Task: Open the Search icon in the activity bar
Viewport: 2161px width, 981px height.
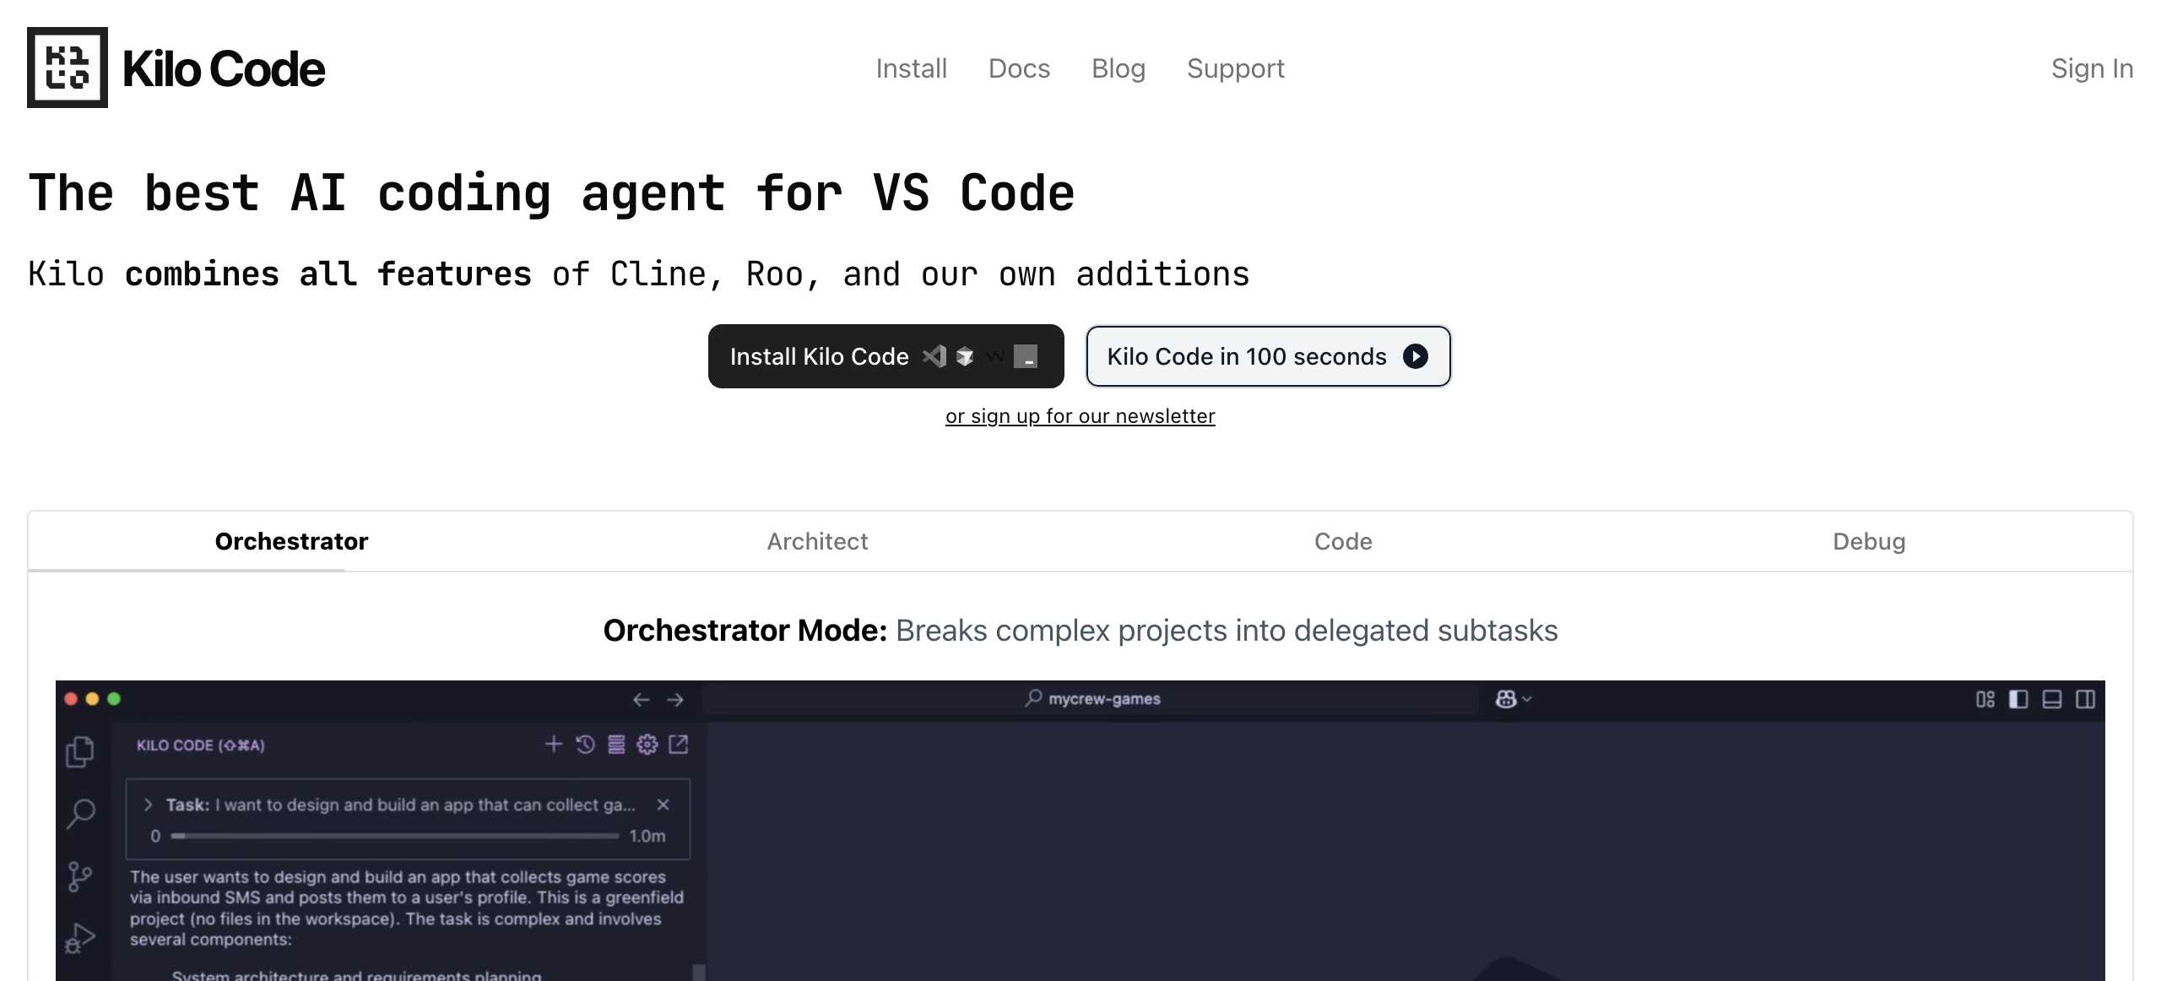Action: click(80, 814)
